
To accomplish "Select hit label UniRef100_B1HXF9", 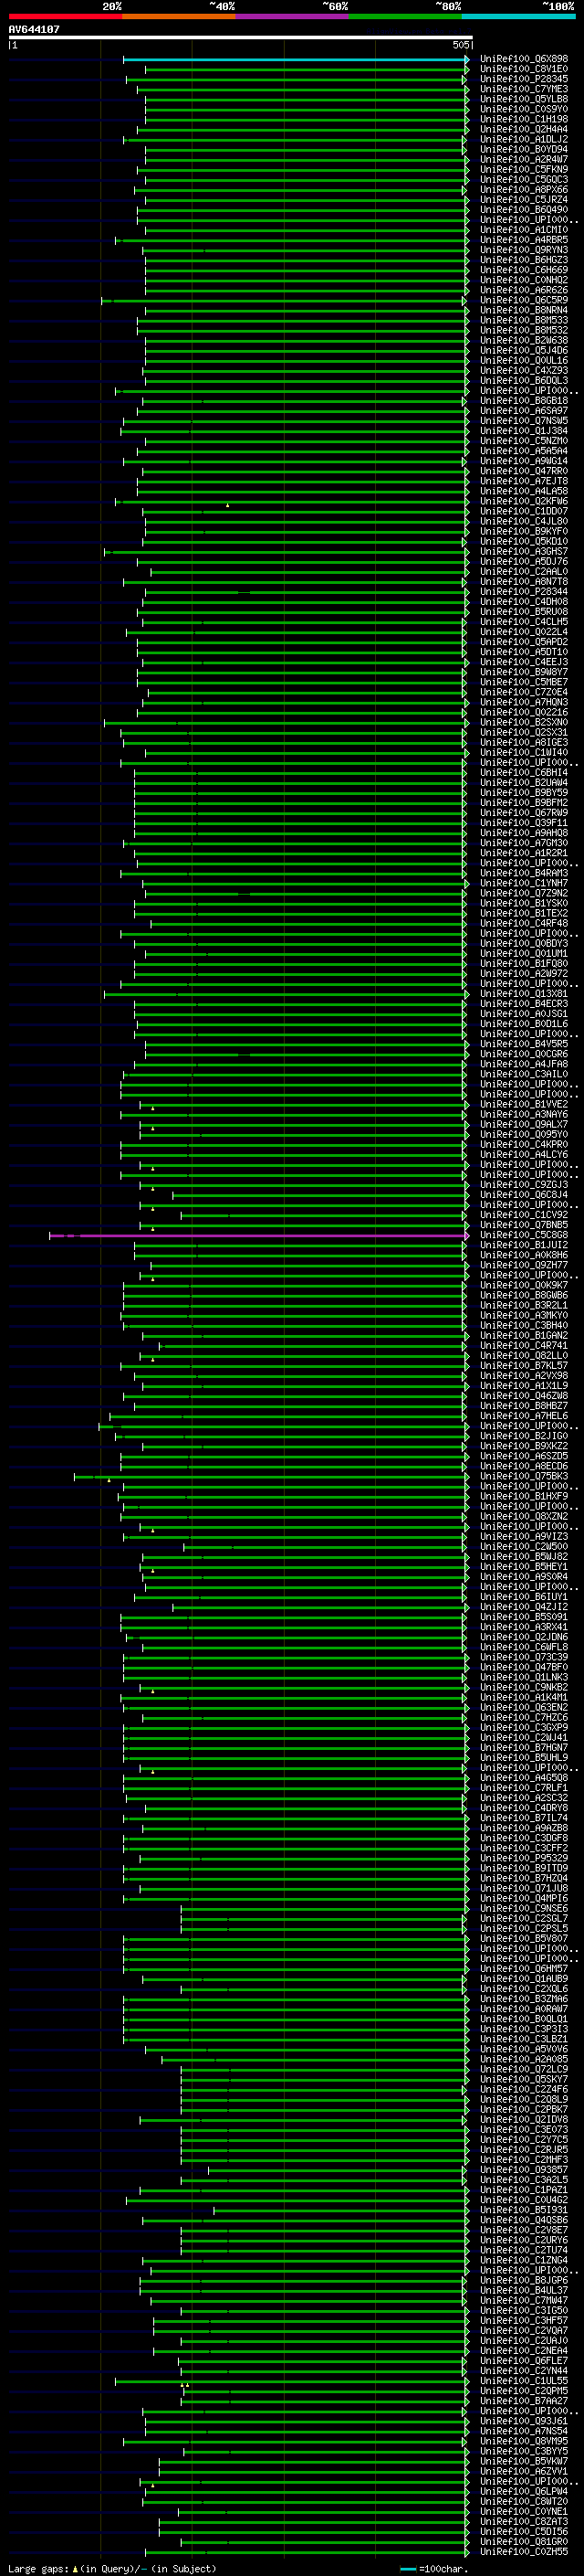I will pos(523,1496).
